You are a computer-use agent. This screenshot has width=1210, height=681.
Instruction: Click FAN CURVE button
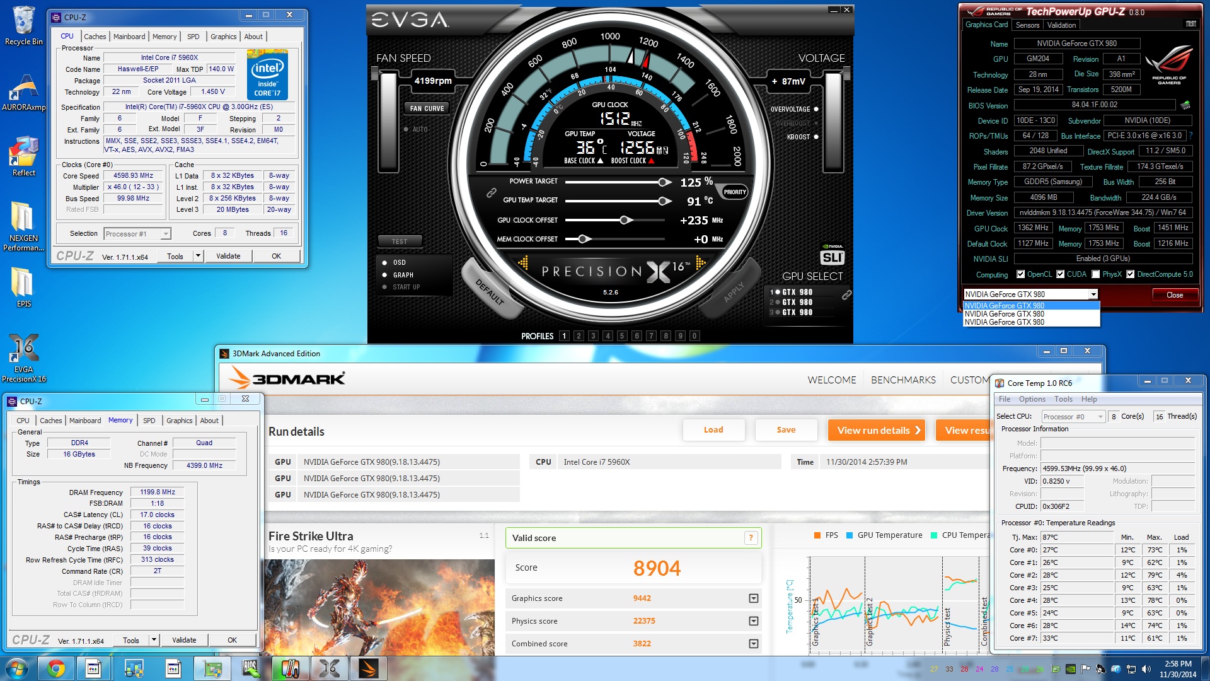pyautogui.click(x=427, y=108)
